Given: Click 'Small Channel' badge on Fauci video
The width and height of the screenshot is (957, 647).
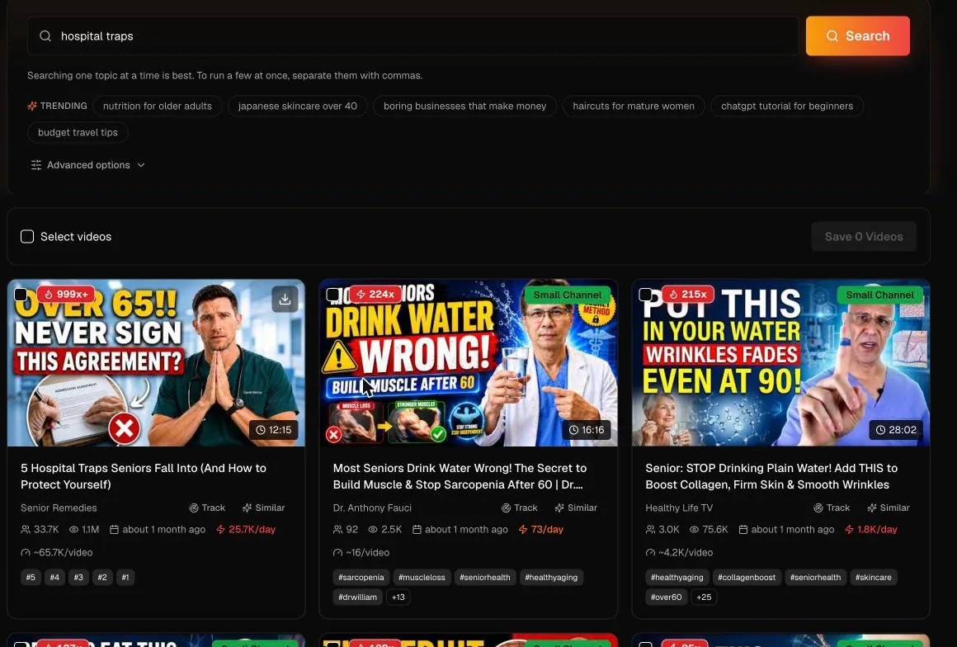Looking at the screenshot, I should pos(567,295).
